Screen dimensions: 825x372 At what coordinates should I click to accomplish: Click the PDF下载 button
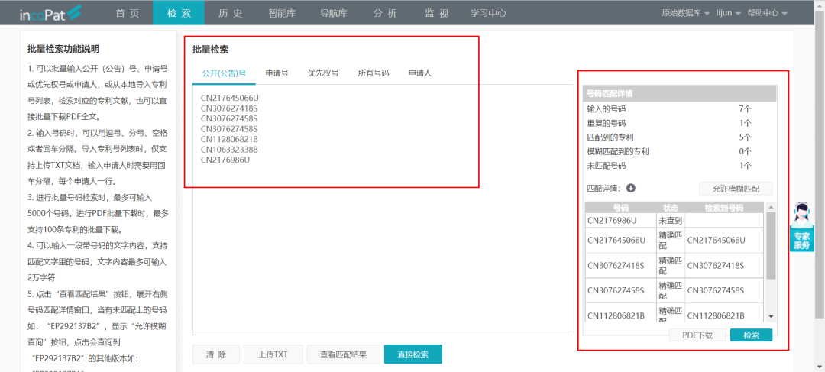point(697,335)
